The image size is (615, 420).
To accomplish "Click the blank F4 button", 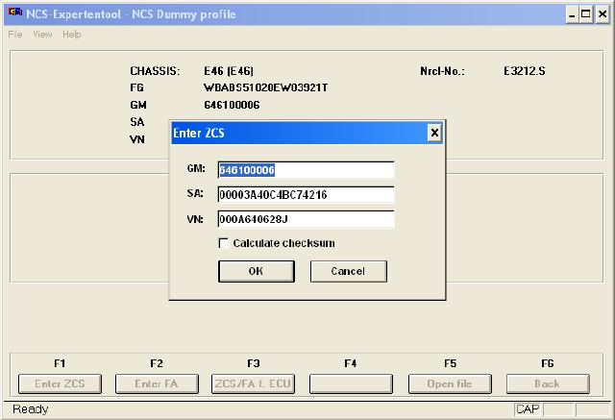I will click(351, 383).
